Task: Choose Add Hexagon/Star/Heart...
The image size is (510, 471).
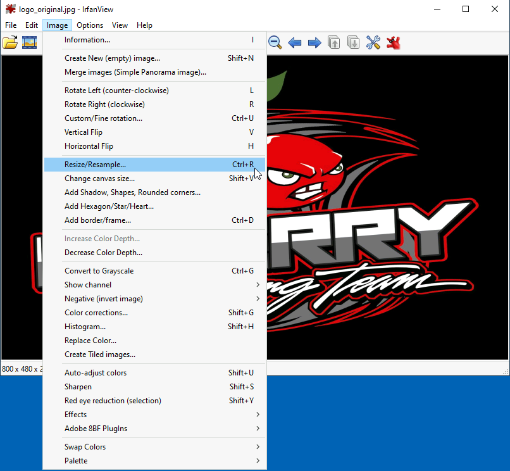Action: pos(154,206)
